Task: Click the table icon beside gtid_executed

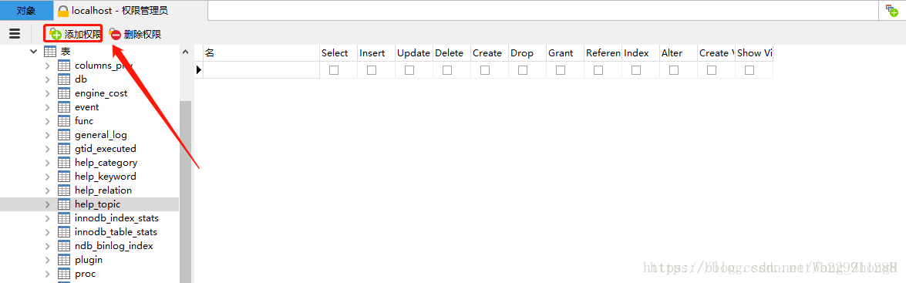Action: click(64, 148)
